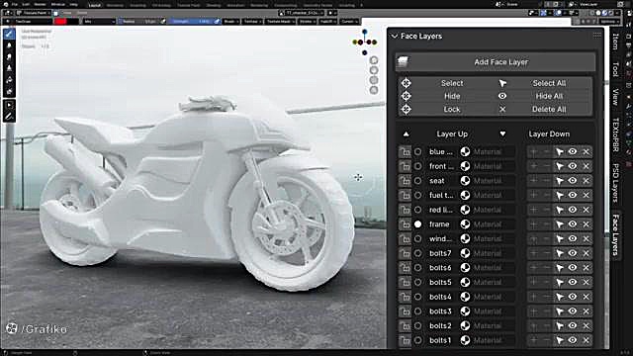The width and height of the screenshot is (633, 356).
Task: Click crosshair icon beside Hide
Action: pyautogui.click(x=407, y=96)
